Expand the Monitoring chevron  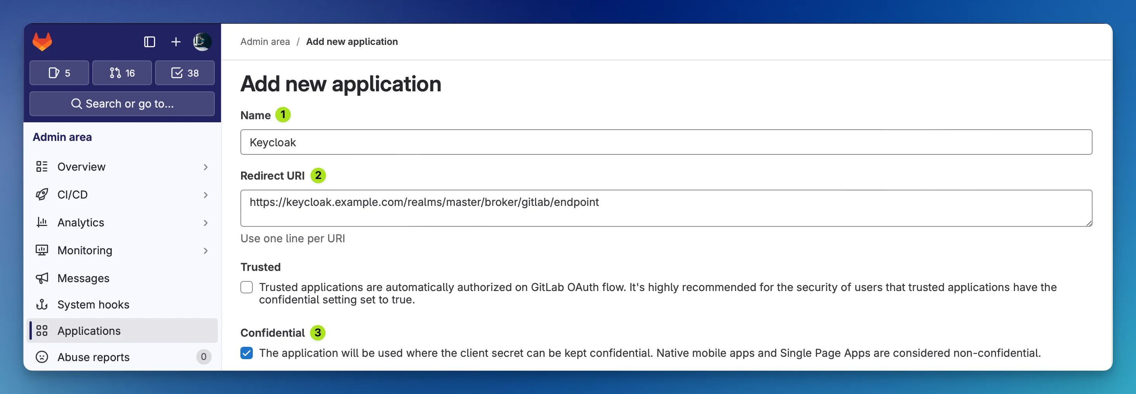tap(205, 251)
